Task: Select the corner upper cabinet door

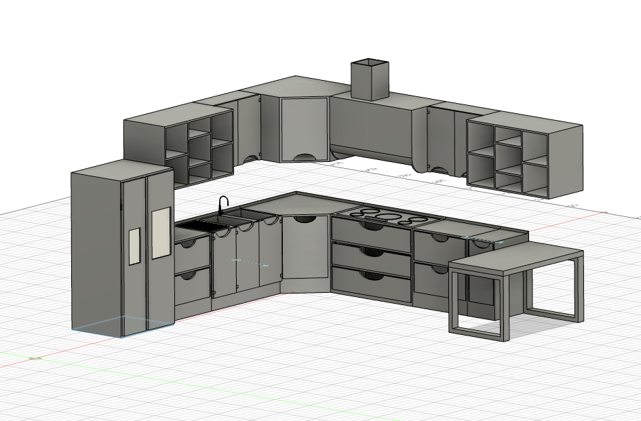Action: tap(304, 128)
